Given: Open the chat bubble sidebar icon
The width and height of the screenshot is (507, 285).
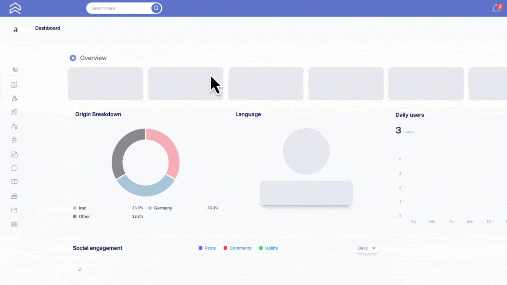Looking at the screenshot, I should 15,168.
